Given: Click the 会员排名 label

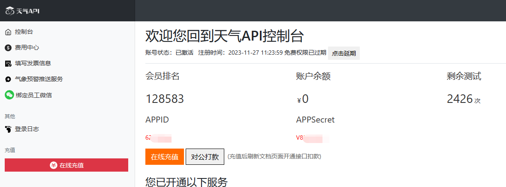Looking at the screenshot, I should point(163,76).
